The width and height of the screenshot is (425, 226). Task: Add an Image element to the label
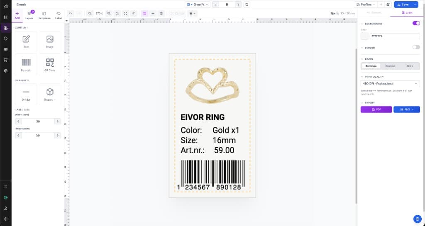click(50, 42)
